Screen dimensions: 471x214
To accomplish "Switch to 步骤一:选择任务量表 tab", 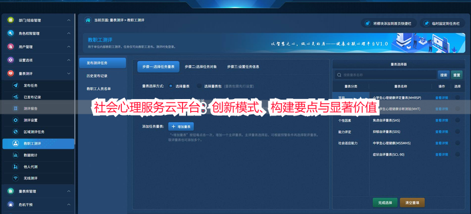I will pos(158,67).
